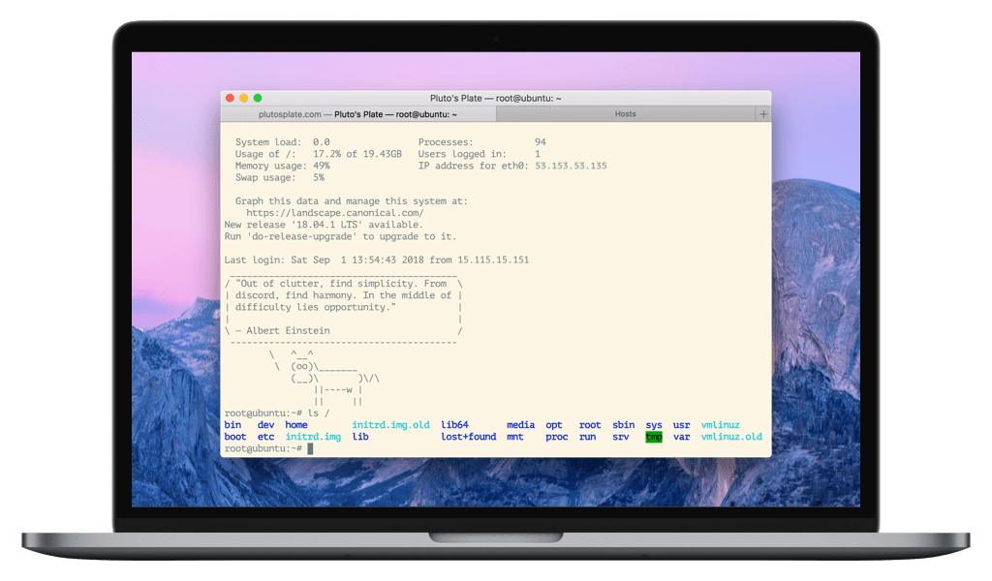Open a new tab with plus button
Image resolution: width=992 pixels, height=581 pixels.
coord(763,114)
